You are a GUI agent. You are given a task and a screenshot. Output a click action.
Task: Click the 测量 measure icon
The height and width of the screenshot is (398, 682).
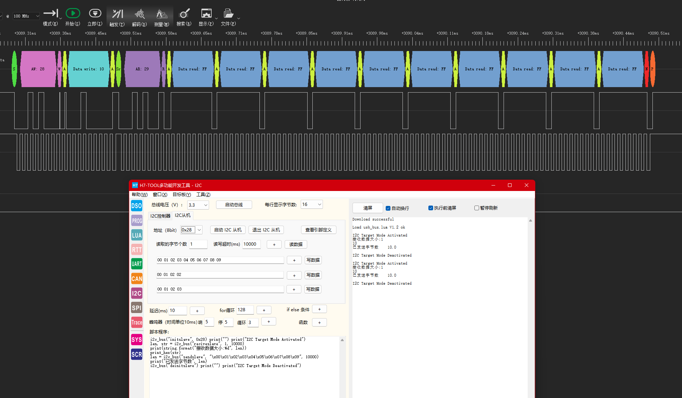[162, 14]
